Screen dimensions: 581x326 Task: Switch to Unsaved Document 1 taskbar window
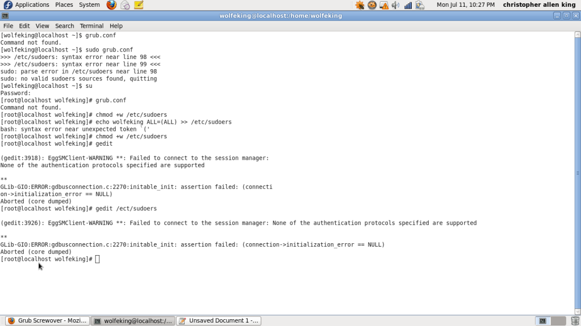[219, 320]
